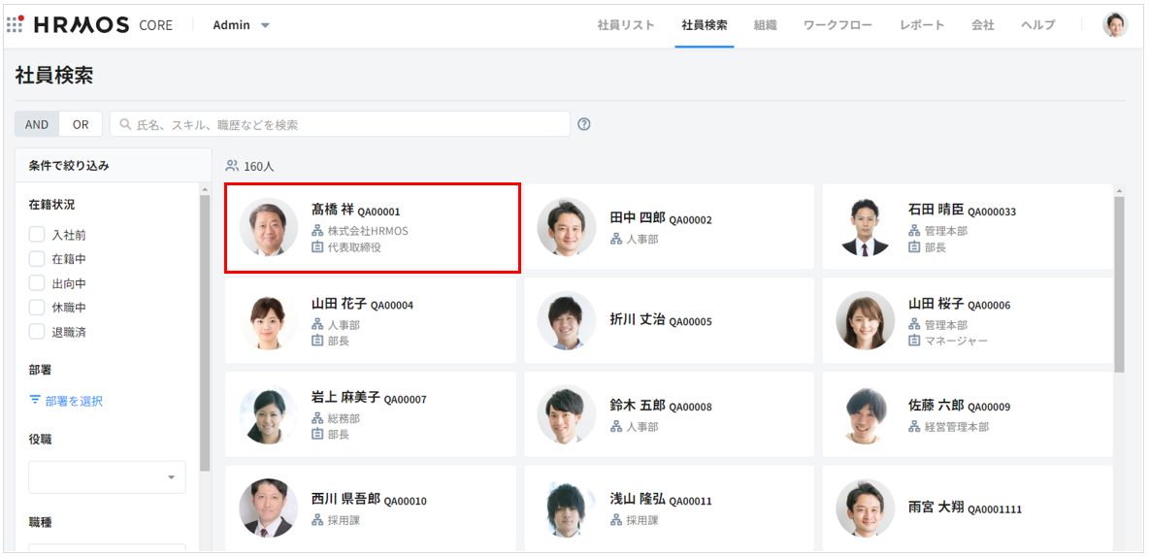Tick the 退職済 checkbox

coord(37,332)
